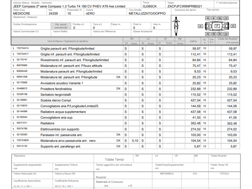The image size is (252, 189).
Task: Click the Km value "24339"
Action: click(53, 14)
